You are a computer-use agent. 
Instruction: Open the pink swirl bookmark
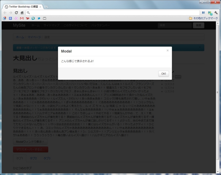point(16,18)
